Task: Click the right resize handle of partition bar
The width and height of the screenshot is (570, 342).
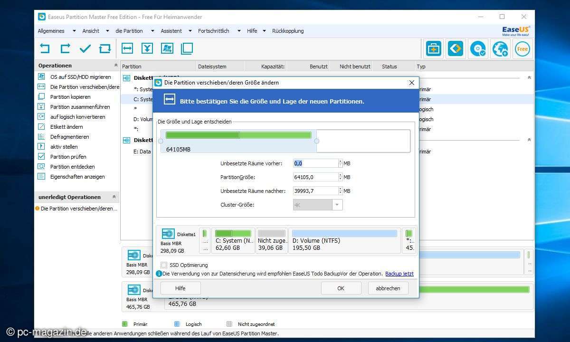Action: 317,141
